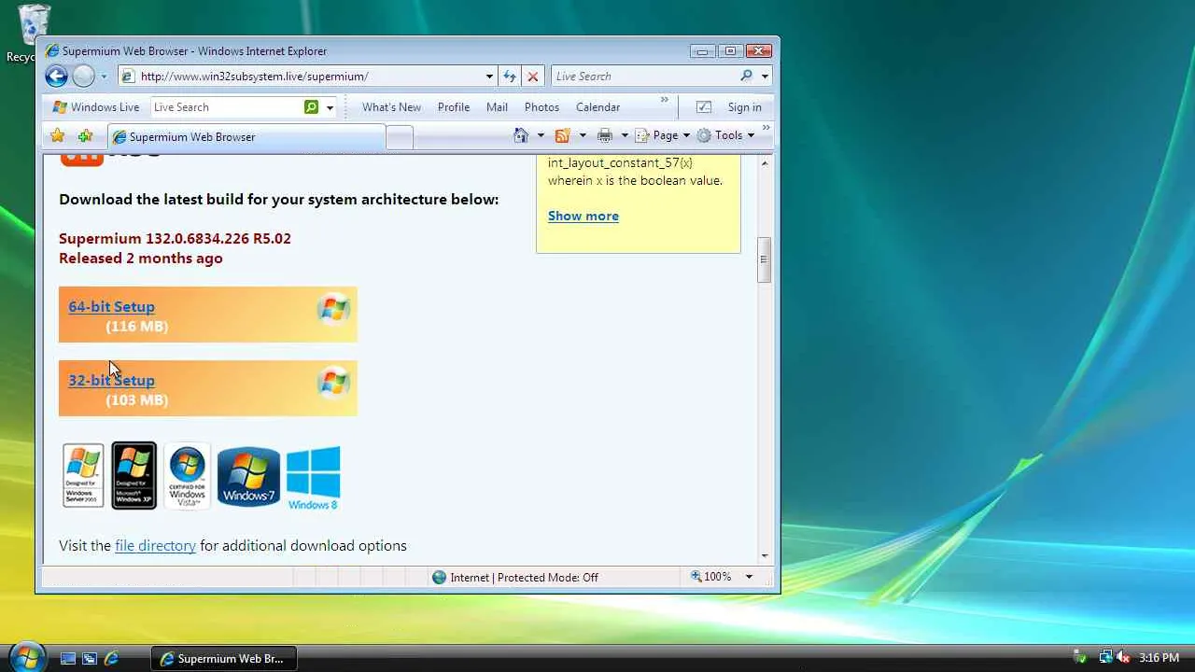Click the Print icon
The width and height of the screenshot is (1195, 672).
pyautogui.click(x=605, y=135)
